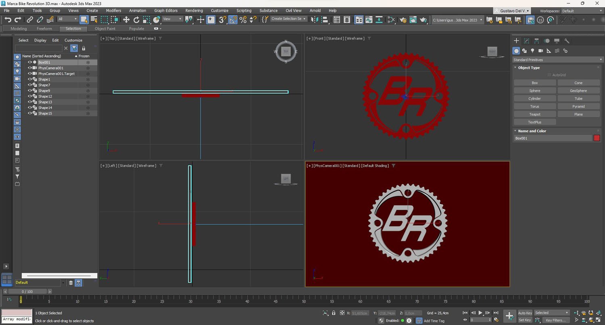
Task: Open the project path dropdown
Action: click(x=457, y=20)
